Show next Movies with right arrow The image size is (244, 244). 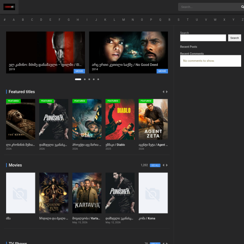click(x=167, y=165)
